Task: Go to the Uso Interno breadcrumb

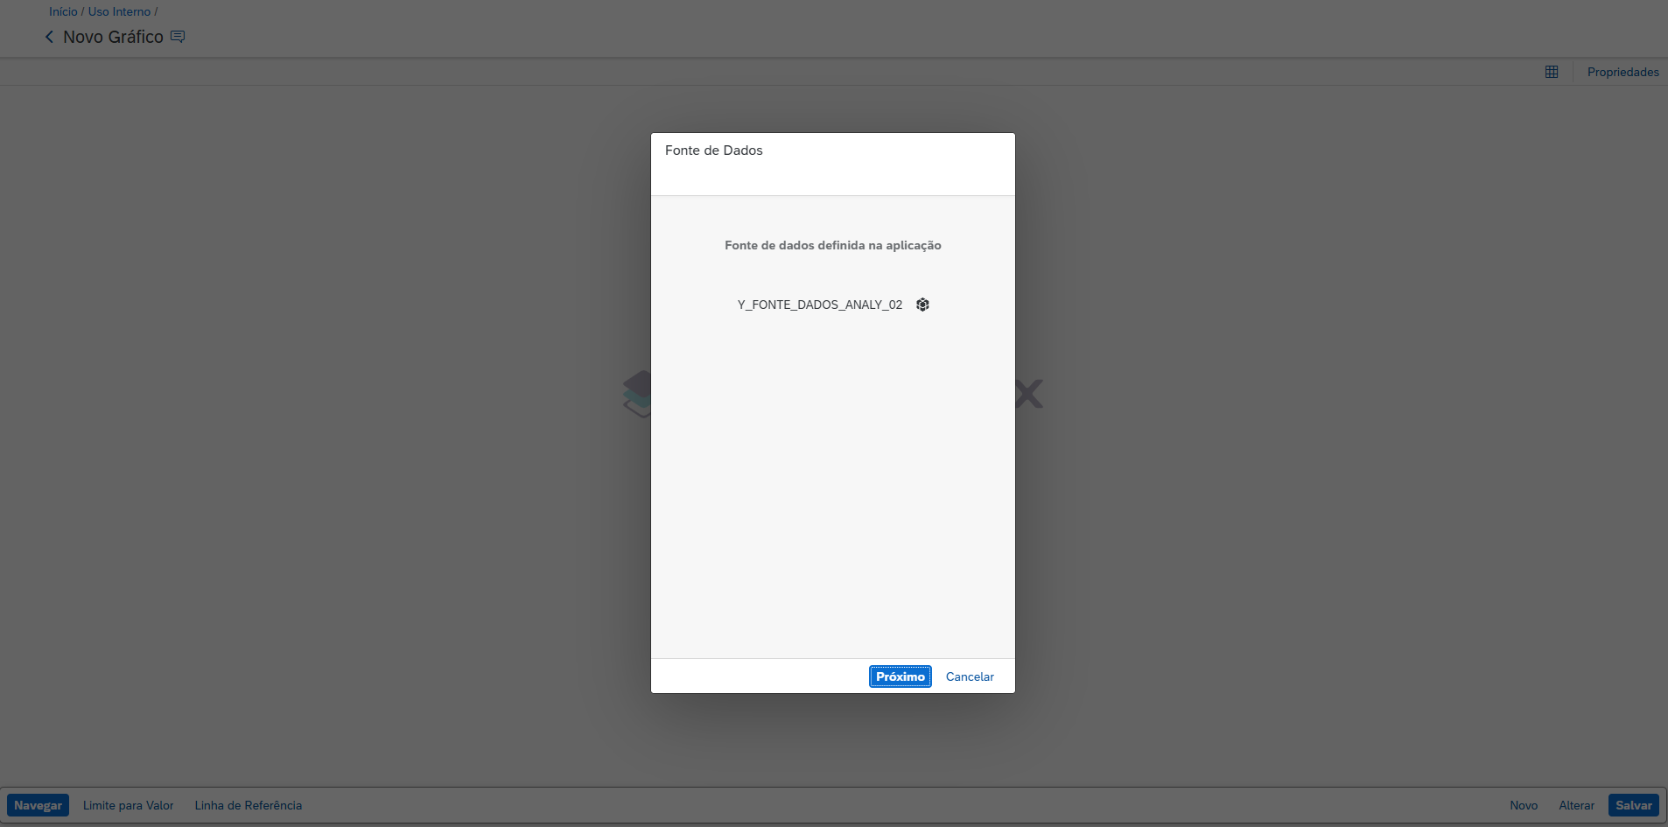Action: coord(119,11)
